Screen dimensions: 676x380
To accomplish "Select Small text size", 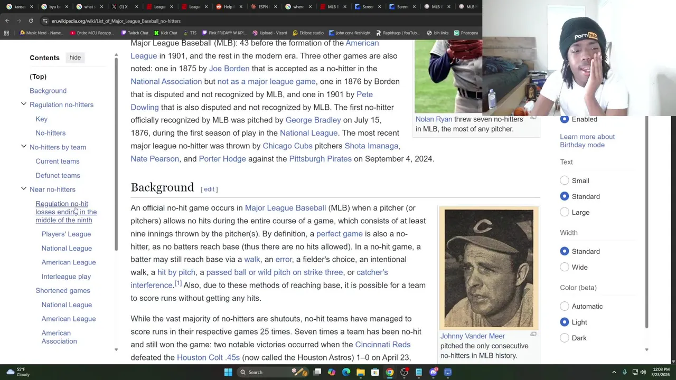I will (x=565, y=180).
